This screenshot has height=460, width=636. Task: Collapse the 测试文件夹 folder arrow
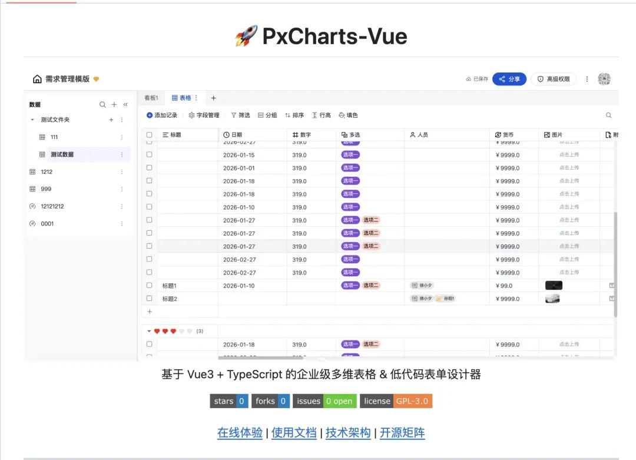click(x=32, y=120)
